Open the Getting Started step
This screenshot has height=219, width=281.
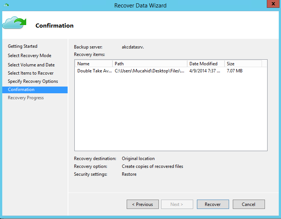[22, 46]
